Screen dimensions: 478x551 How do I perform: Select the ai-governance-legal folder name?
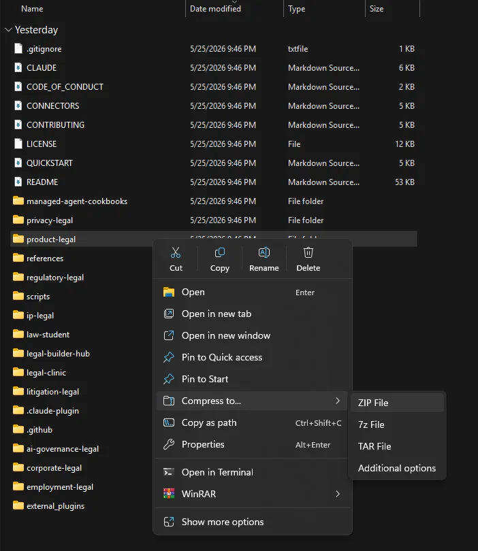(63, 449)
